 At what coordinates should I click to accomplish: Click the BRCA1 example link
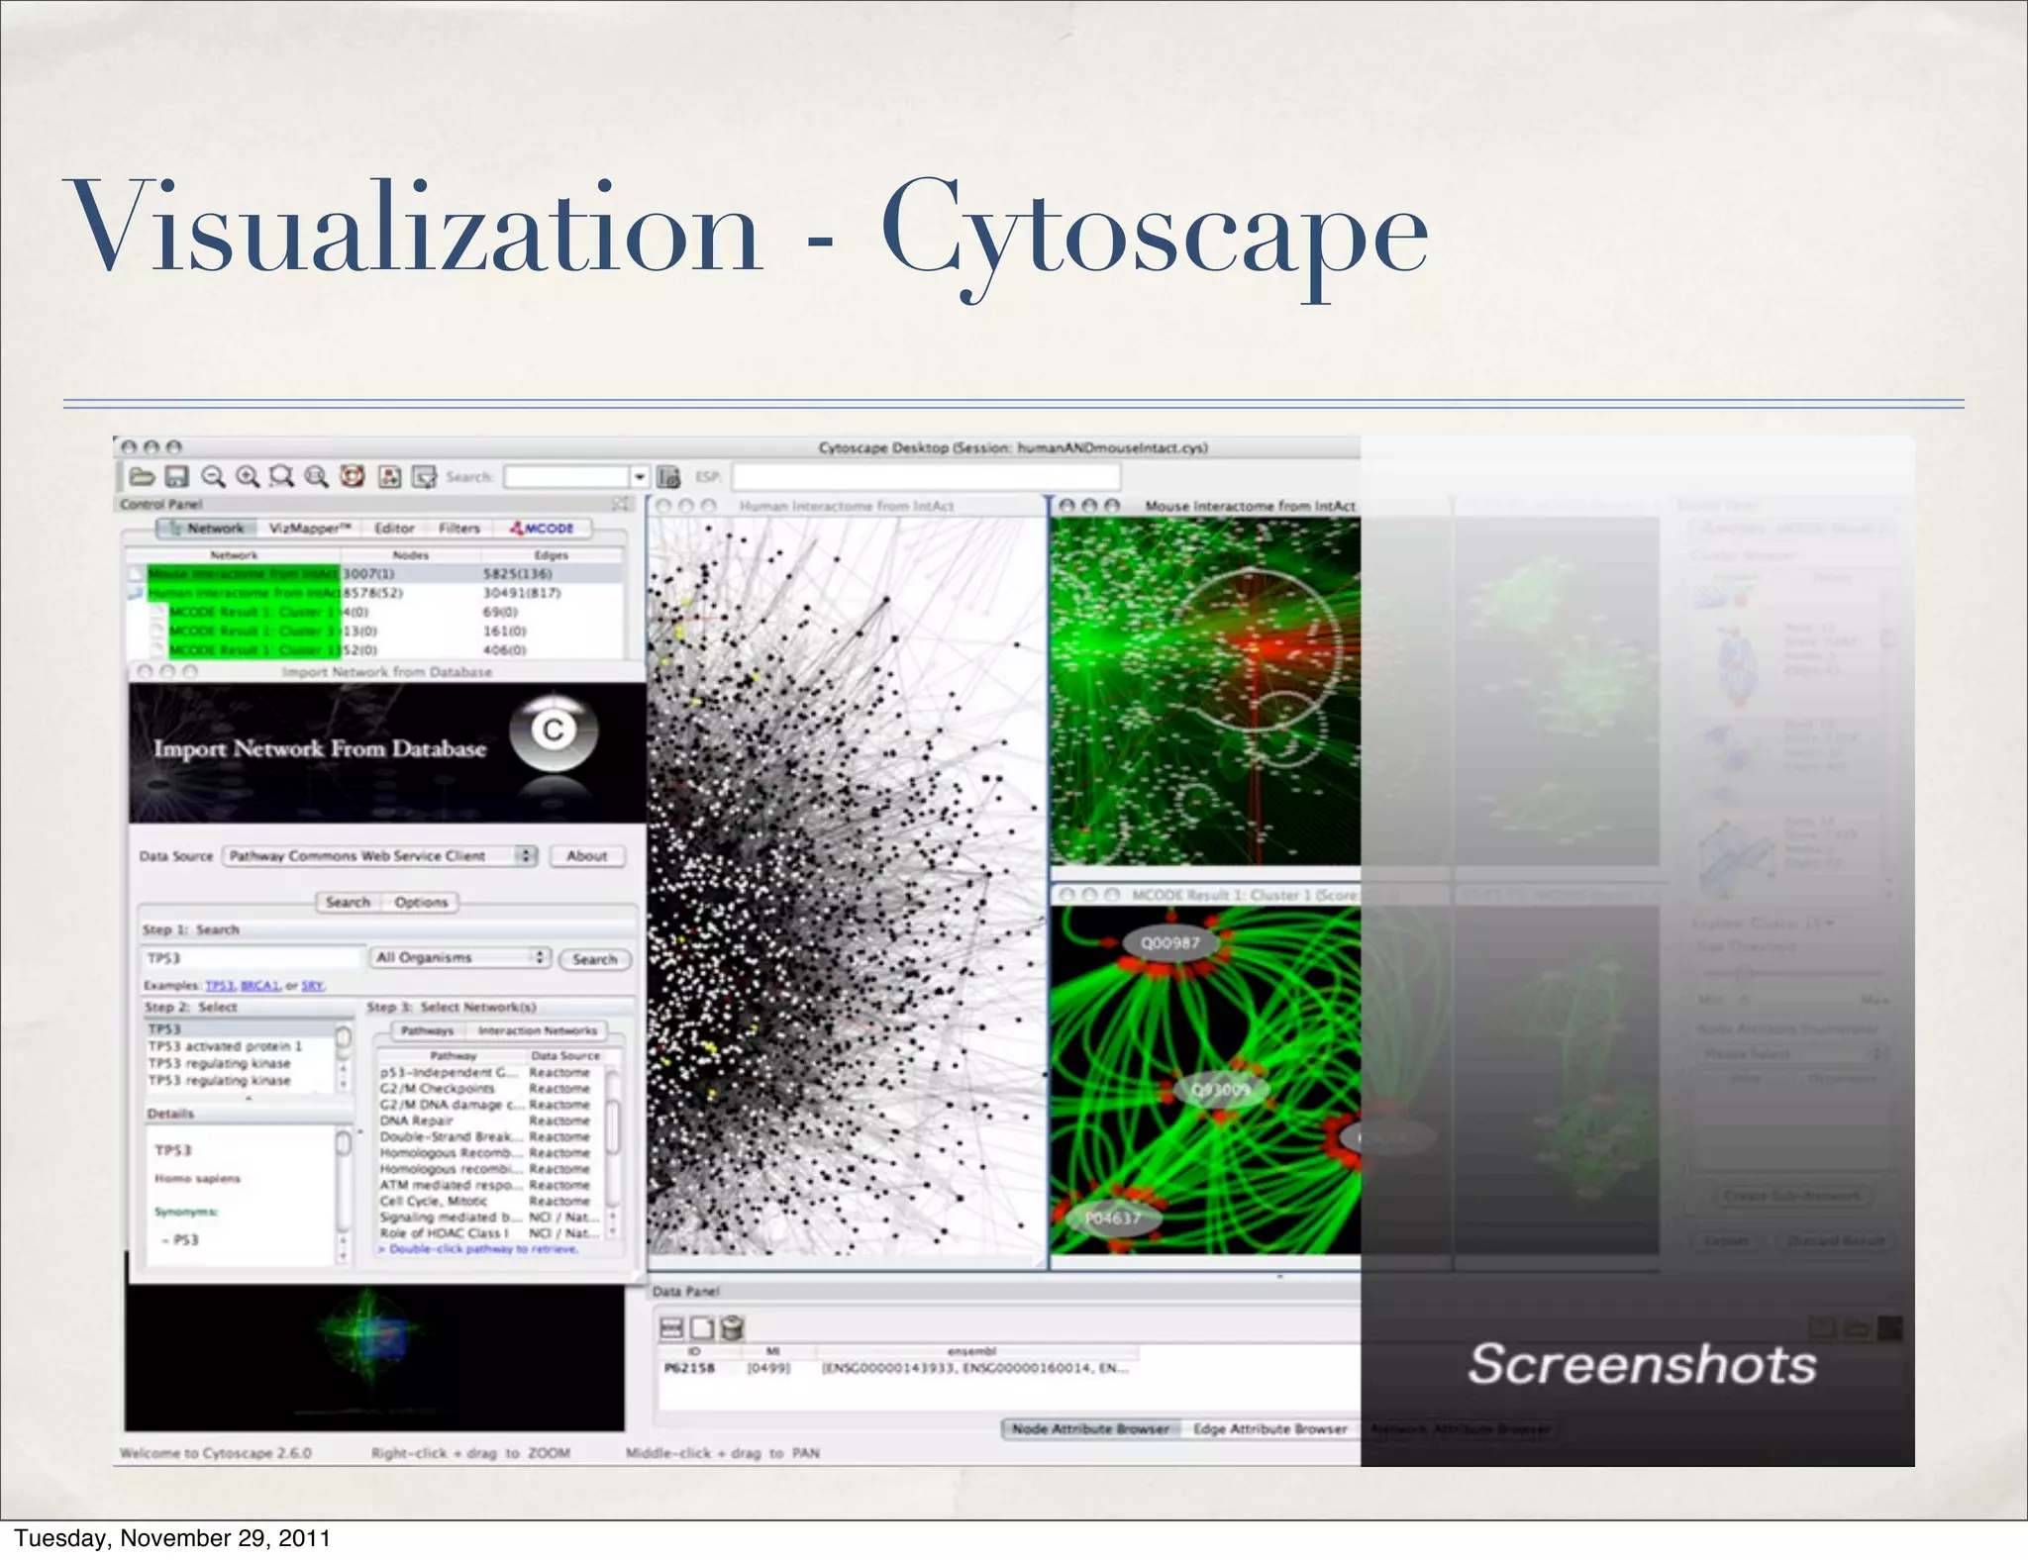[x=259, y=986]
